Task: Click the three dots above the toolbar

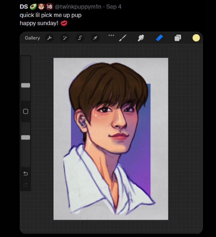Action: click(111, 35)
